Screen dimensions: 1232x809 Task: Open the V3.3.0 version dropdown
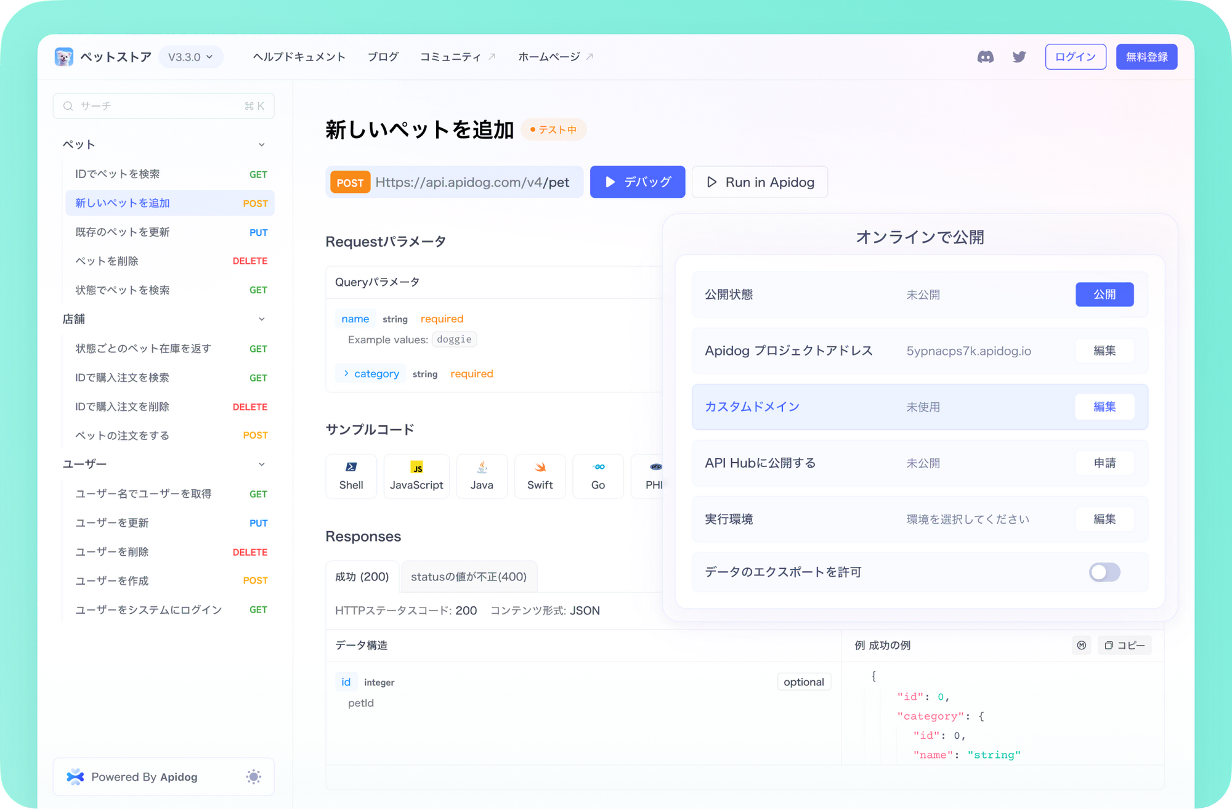(190, 57)
